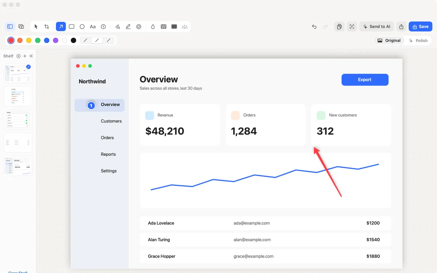
Task: Select the Rectangle shape tool
Action: (x=71, y=27)
